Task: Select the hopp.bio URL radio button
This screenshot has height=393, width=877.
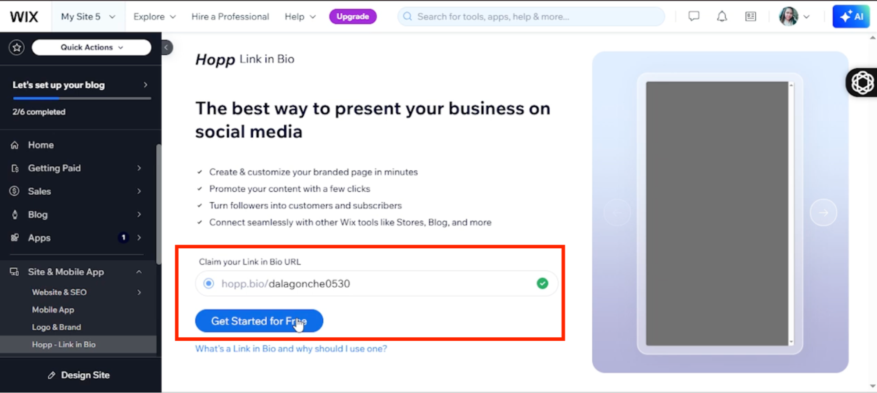Action: (x=209, y=283)
